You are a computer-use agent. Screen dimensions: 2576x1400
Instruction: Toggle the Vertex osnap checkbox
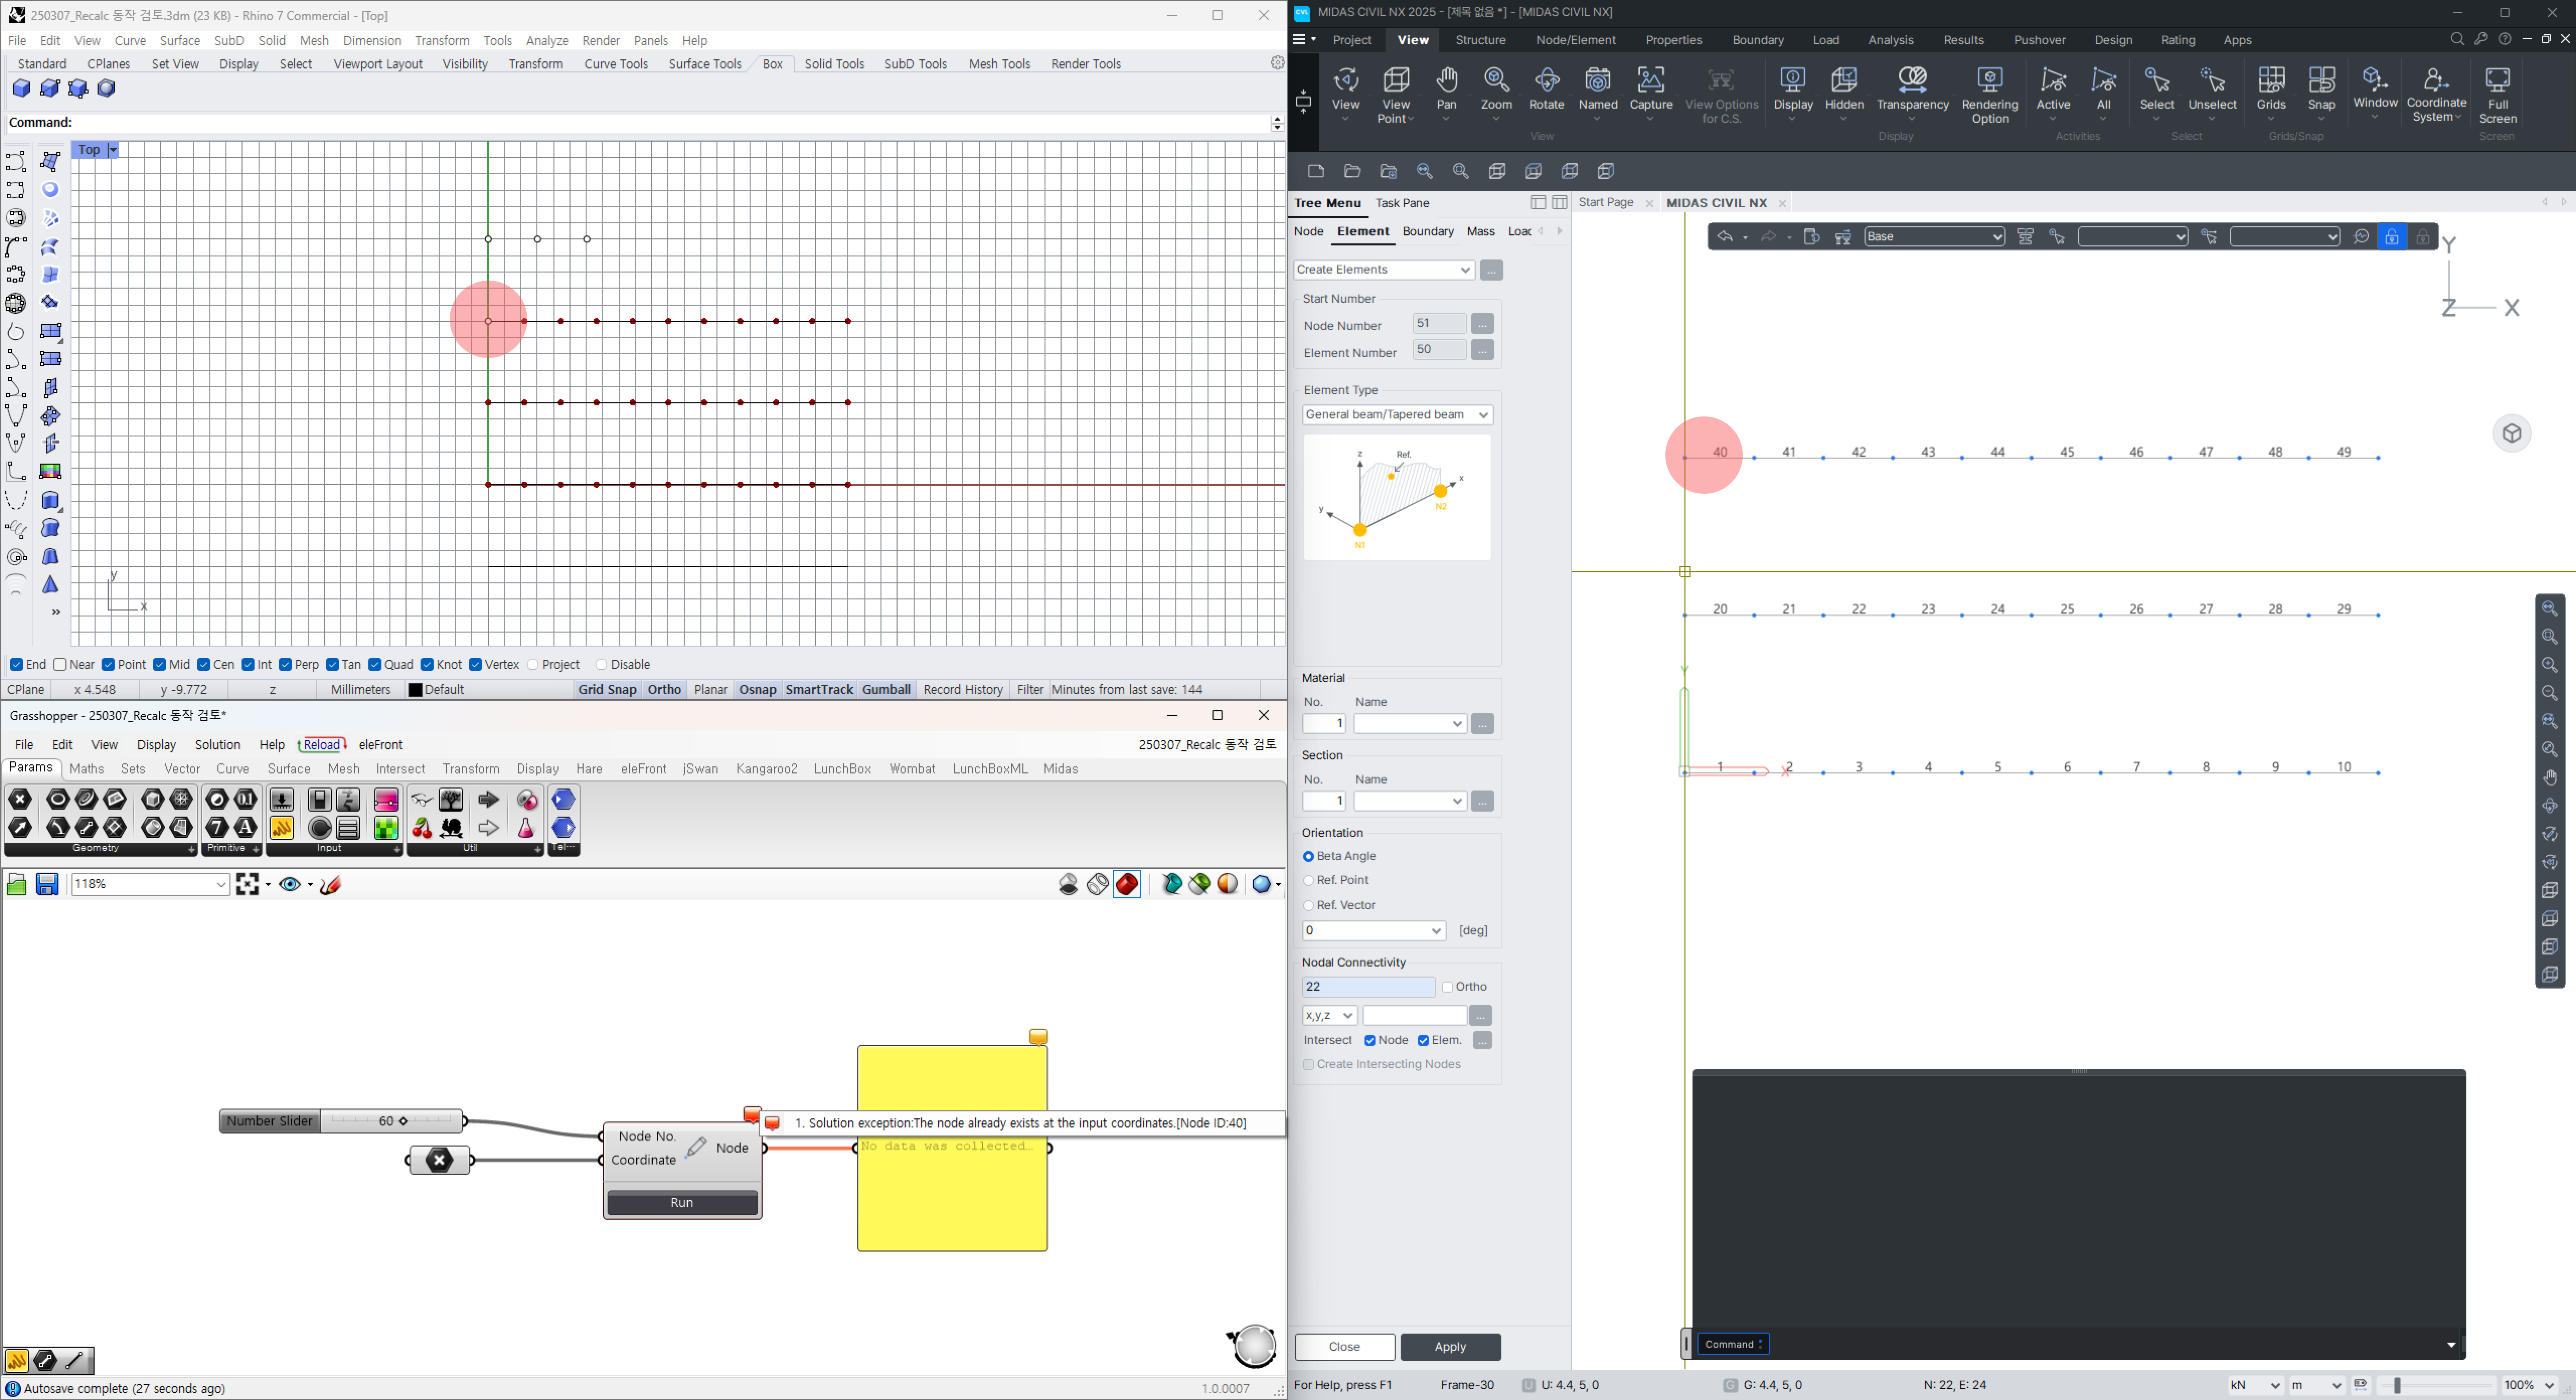pyautogui.click(x=476, y=664)
